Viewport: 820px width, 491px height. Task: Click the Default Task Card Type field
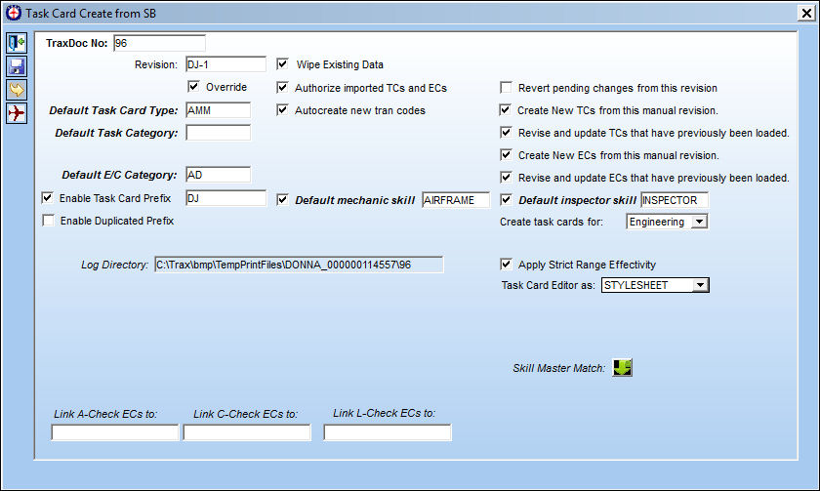(218, 110)
